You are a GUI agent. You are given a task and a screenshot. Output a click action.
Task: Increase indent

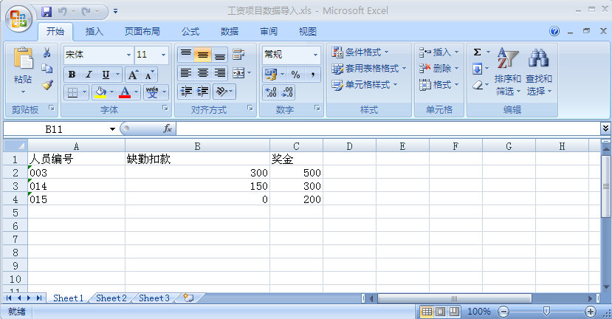click(203, 92)
